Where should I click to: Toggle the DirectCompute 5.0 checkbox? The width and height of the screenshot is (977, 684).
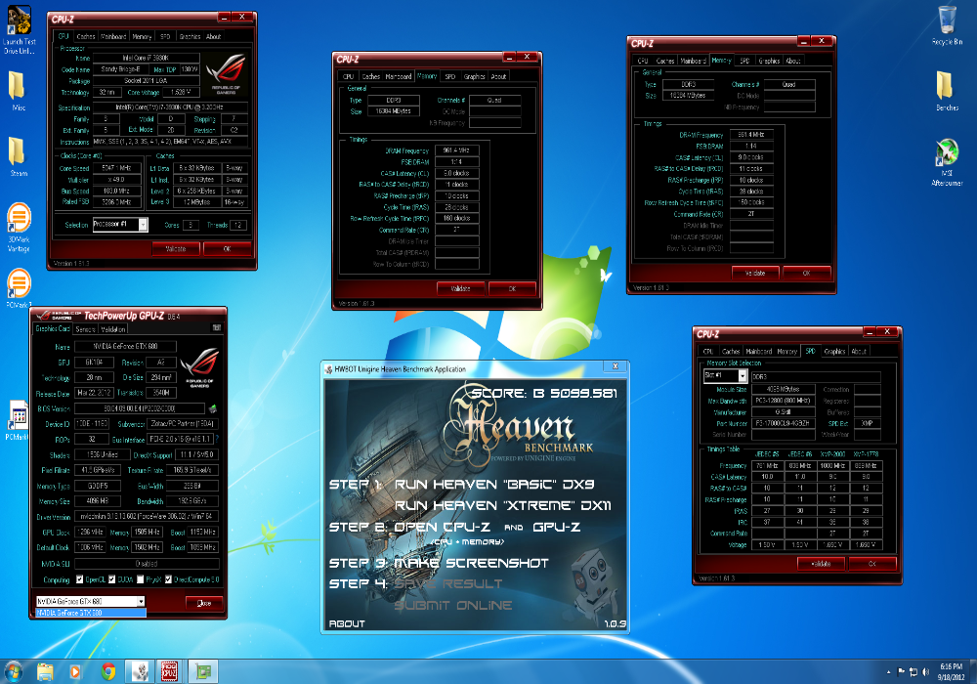[x=168, y=579]
